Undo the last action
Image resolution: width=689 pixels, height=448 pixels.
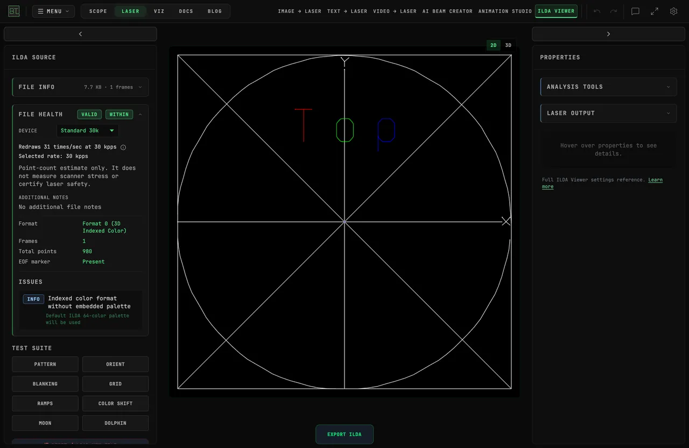coord(597,11)
